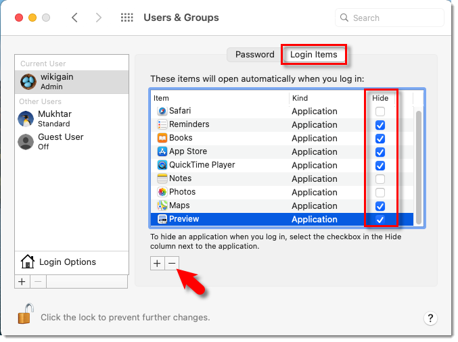Click the Search input field

(390, 18)
